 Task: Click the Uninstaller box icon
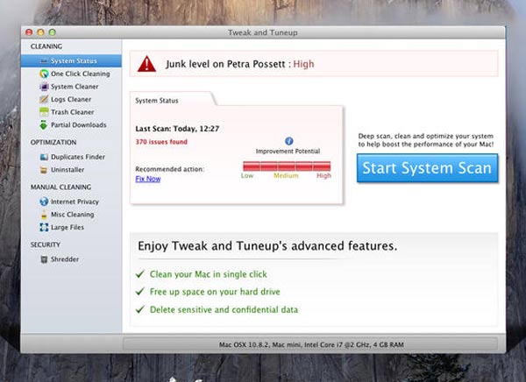click(44, 170)
